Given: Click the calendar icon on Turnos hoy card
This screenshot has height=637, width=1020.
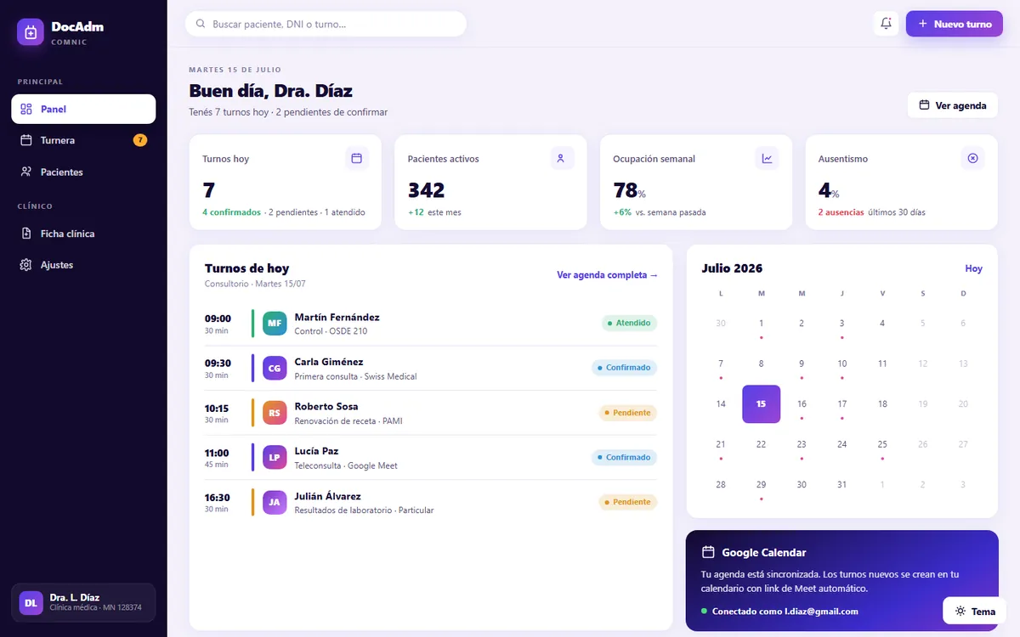Looking at the screenshot, I should tap(357, 158).
